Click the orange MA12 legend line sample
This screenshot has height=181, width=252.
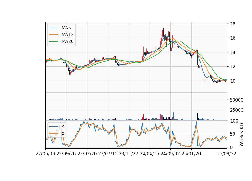click(54, 35)
